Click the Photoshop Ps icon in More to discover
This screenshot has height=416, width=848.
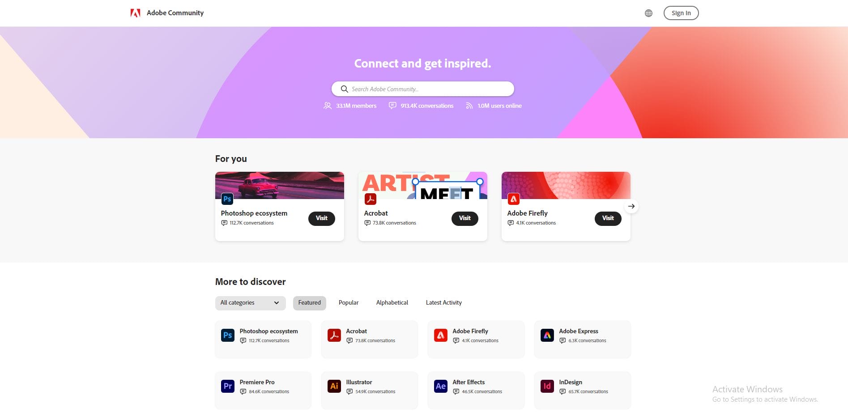point(228,335)
